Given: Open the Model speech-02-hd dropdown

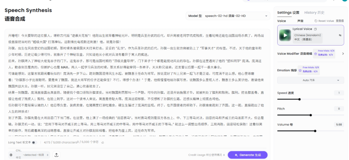Looking at the screenshot, I should pos(228,16).
